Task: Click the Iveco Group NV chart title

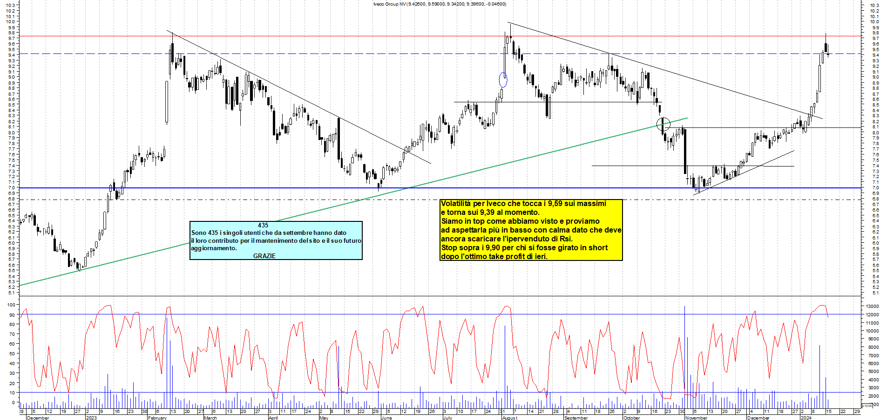Action: pos(440,4)
